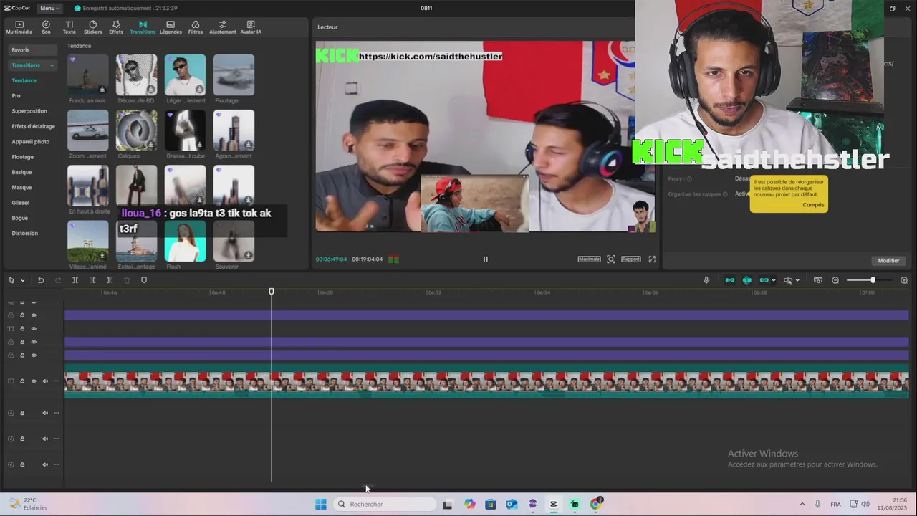Open the Texte panel

tap(69, 27)
